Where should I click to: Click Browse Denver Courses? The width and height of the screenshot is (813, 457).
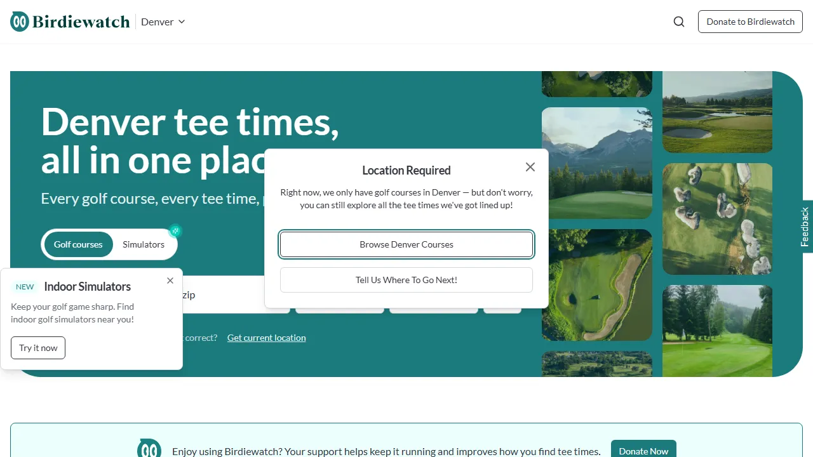pyautogui.click(x=406, y=244)
